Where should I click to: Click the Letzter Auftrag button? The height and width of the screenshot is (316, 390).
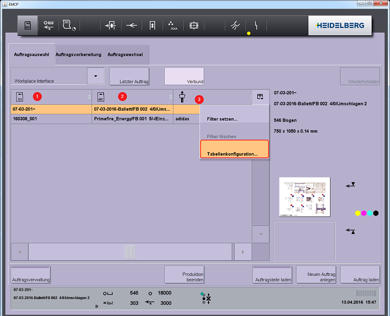tap(129, 76)
